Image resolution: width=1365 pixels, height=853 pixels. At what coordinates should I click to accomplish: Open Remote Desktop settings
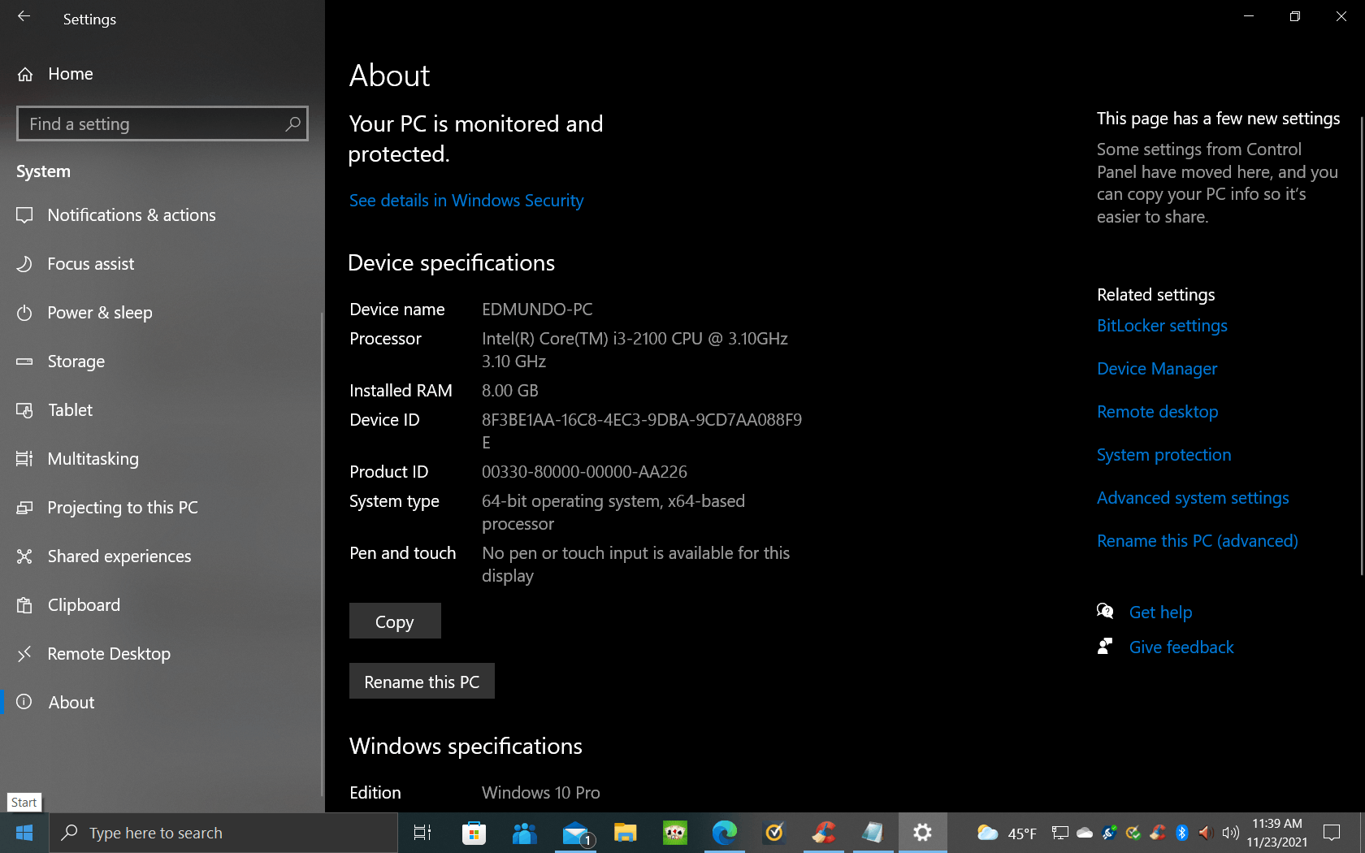pyautogui.click(x=162, y=654)
